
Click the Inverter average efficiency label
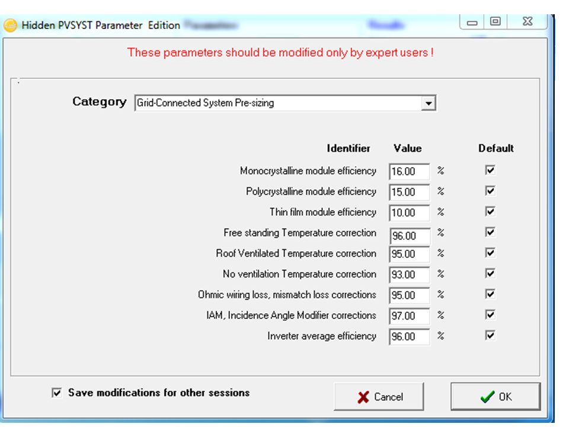[321, 336]
